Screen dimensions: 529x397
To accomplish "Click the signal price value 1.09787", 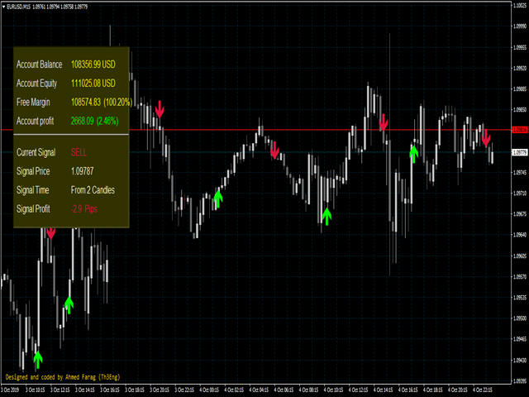I will [82, 171].
